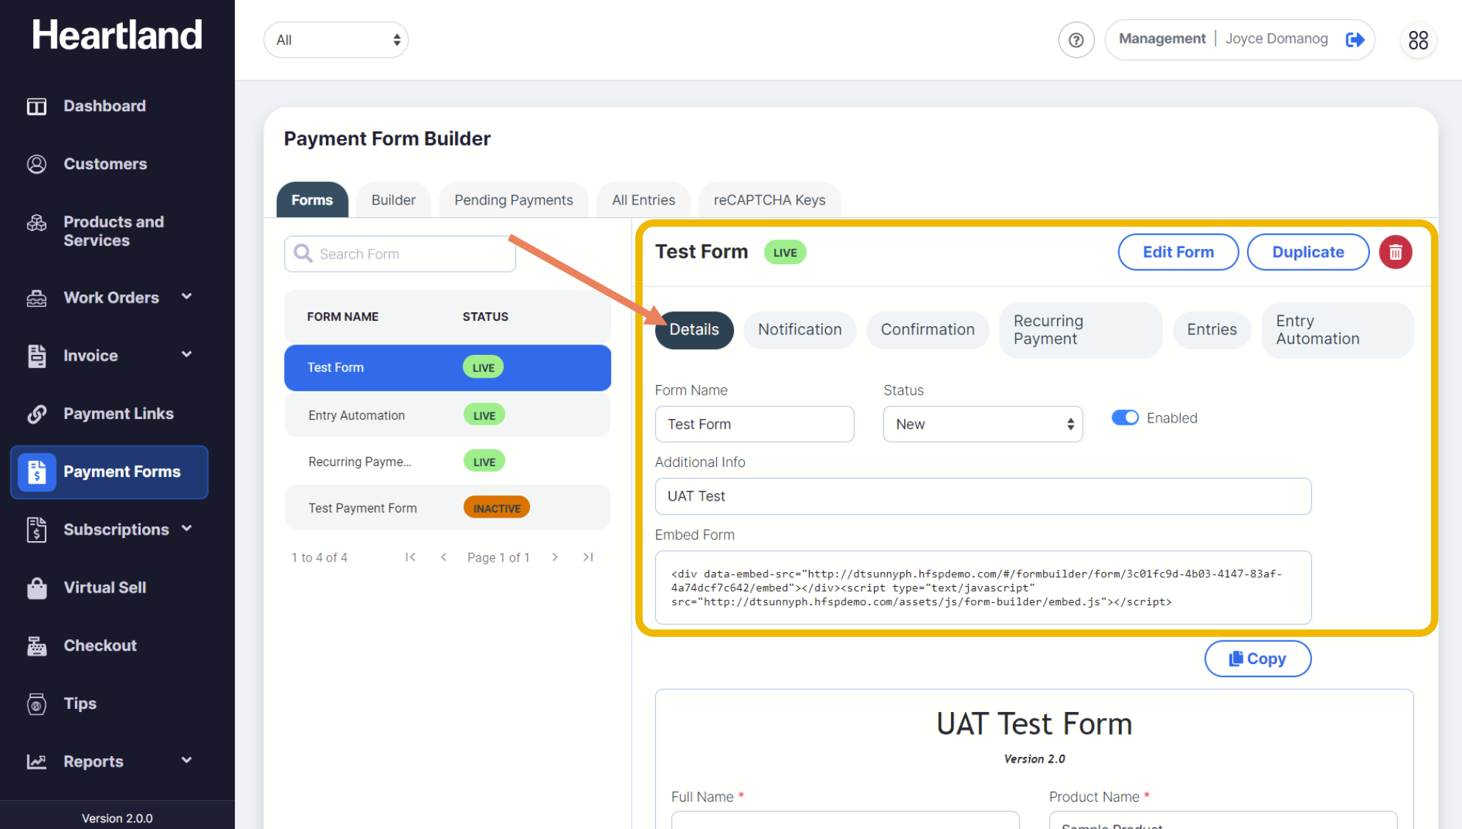1462x829 pixels.
Task: Select the Entry Automation form row
Action: (x=448, y=415)
